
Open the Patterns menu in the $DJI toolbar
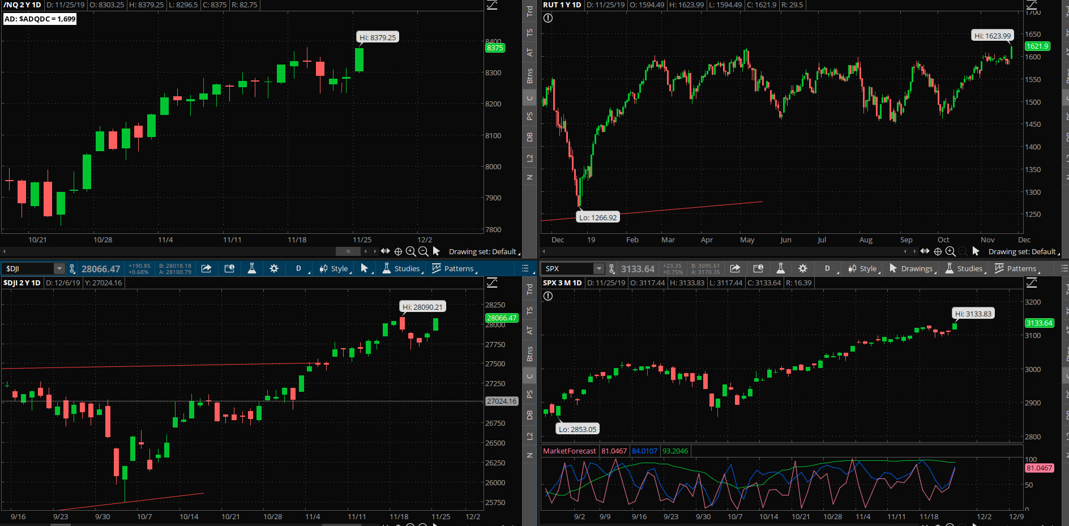[x=454, y=268]
